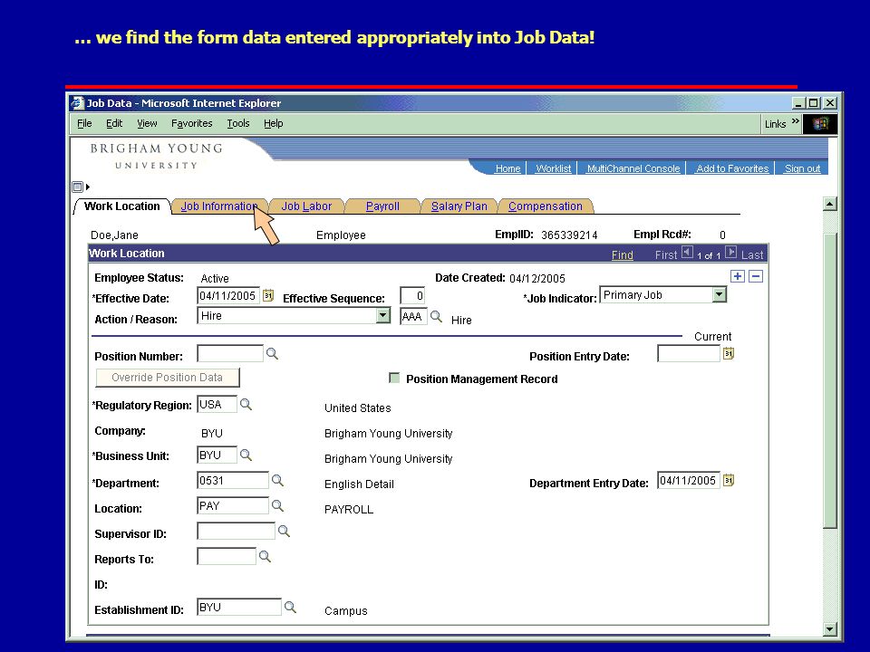The image size is (870, 652).
Task: Click the vertical scrollbar thumb
Action: click(829, 381)
